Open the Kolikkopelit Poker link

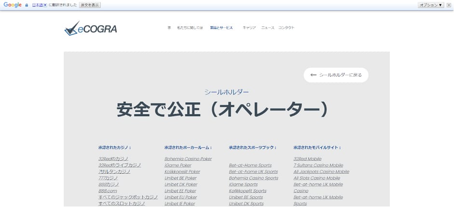click(x=182, y=172)
